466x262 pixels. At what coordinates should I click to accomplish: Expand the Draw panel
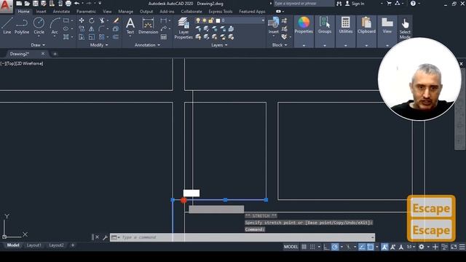pyautogui.click(x=38, y=45)
